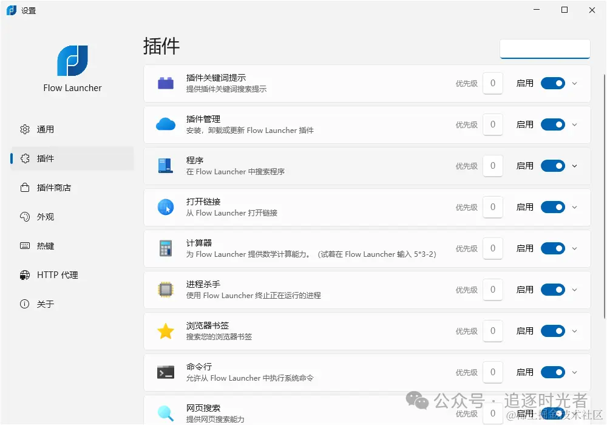This screenshot has width=607, height=425.
Task: Edit priority field of 计算器
Action: (493, 248)
